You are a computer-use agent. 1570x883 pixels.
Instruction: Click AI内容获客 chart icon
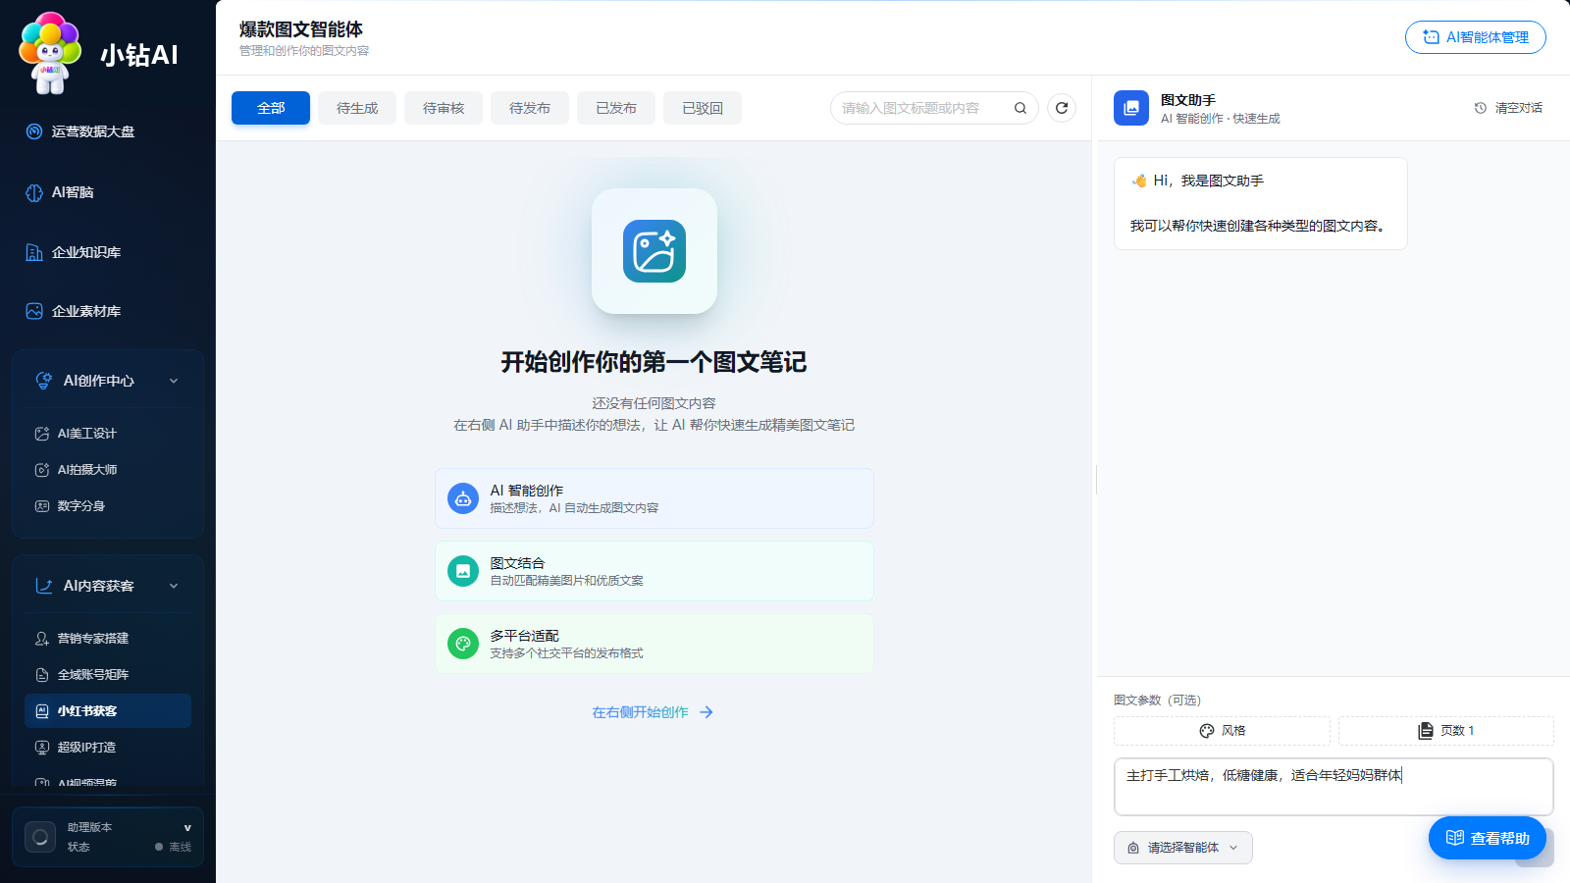(44, 586)
